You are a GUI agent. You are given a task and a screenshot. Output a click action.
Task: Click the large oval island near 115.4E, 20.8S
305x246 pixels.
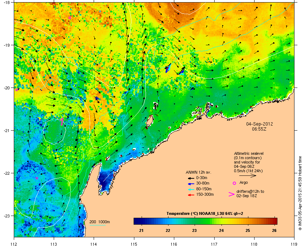[x=150, y=120]
